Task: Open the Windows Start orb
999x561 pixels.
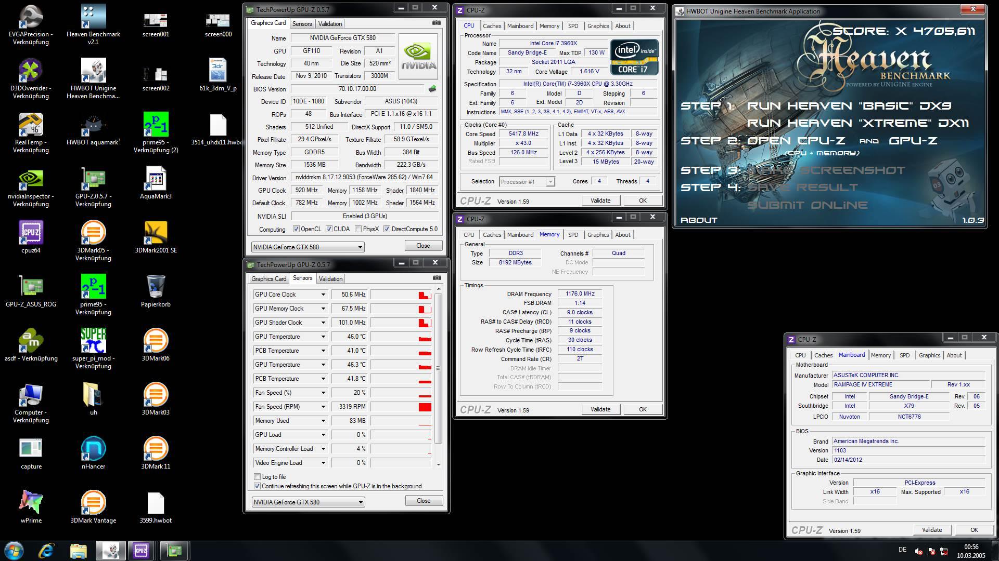Action: (x=14, y=550)
